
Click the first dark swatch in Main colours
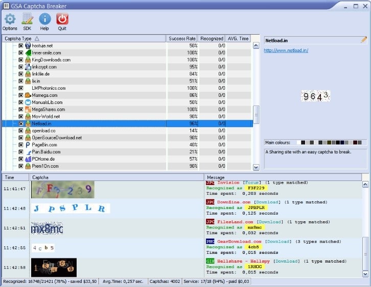coord(303,143)
